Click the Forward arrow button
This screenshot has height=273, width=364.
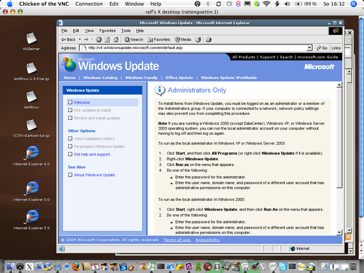click(86, 39)
